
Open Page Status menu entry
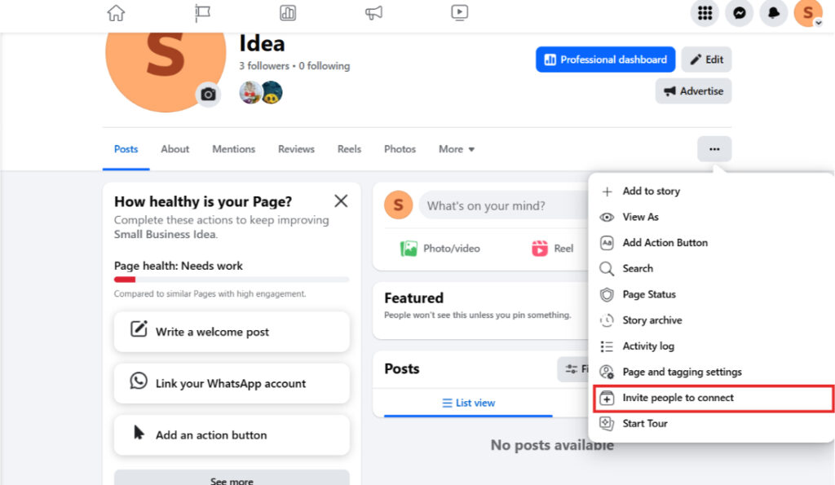pyautogui.click(x=711, y=294)
